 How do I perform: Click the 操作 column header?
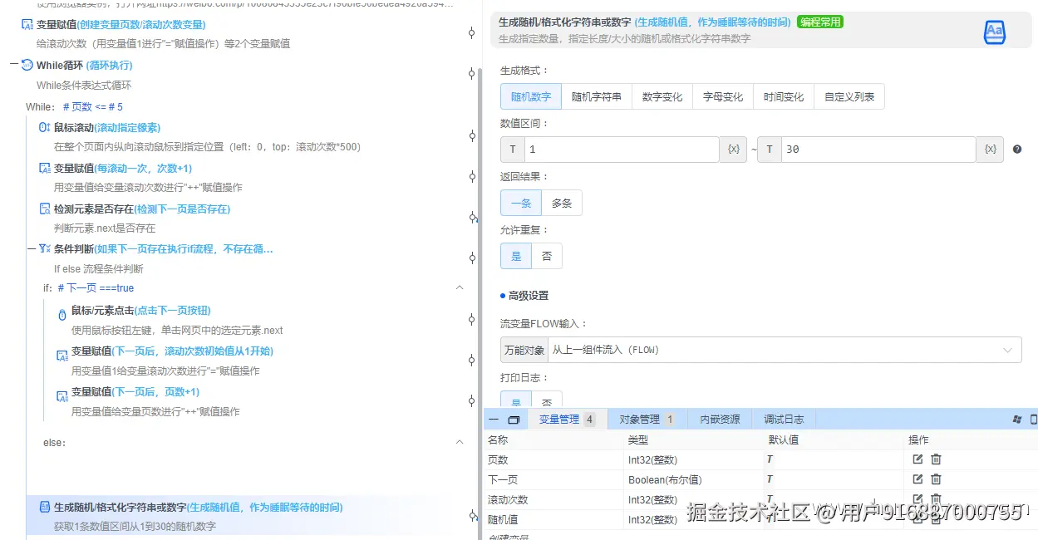click(x=918, y=439)
